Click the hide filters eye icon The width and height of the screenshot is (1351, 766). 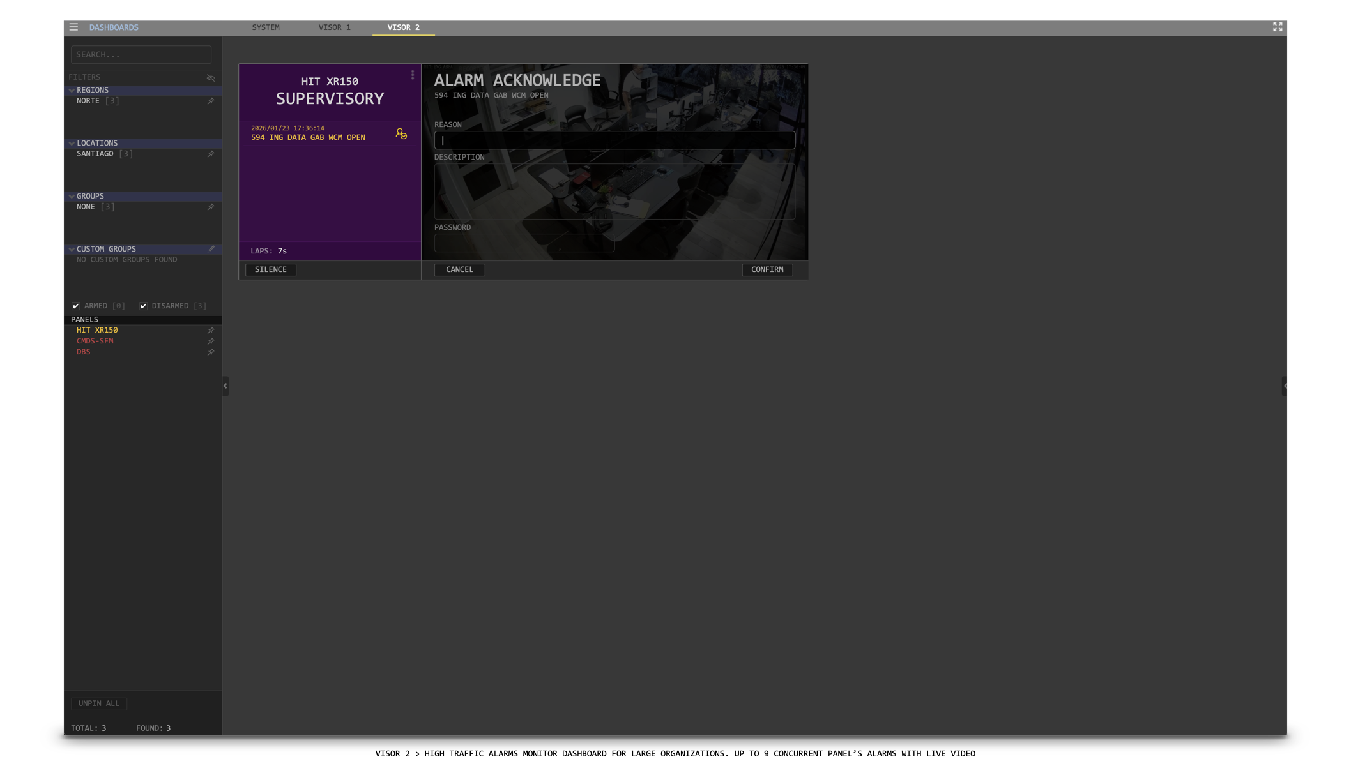(x=211, y=78)
